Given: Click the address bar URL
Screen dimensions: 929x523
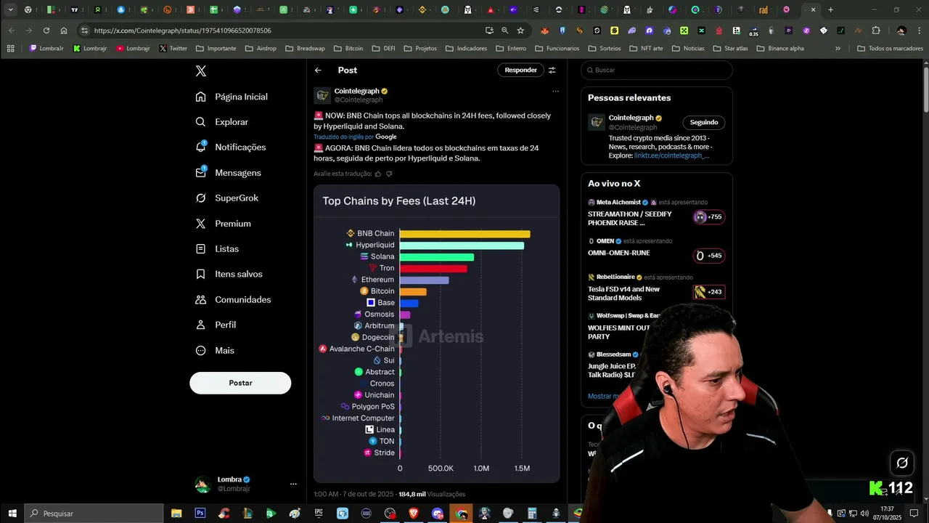Looking at the screenshot, I should tap(182, 31).
